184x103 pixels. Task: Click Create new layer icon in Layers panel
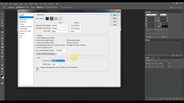tap(177, 99)
